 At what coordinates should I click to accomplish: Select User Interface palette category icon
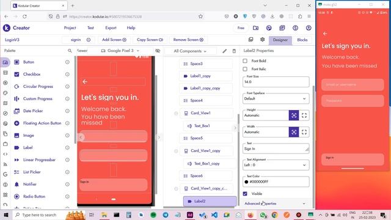(x=5, y=62)
